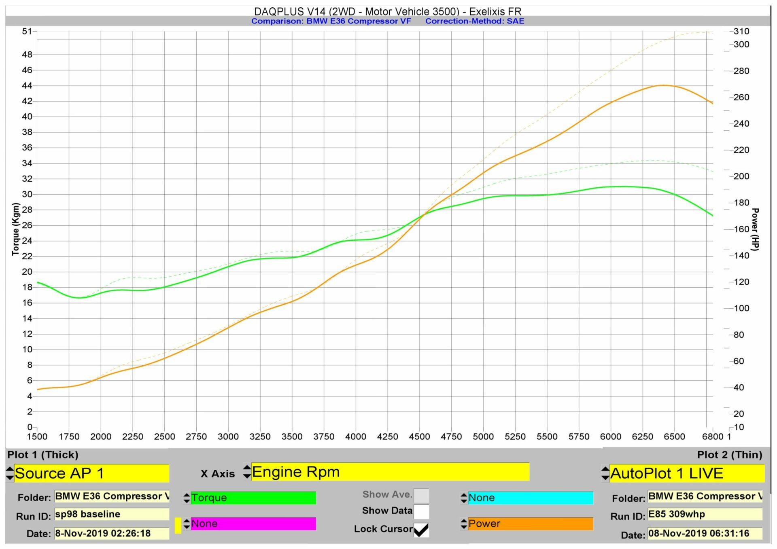Open the Source AP 1 plot selector

coord(91,473)
